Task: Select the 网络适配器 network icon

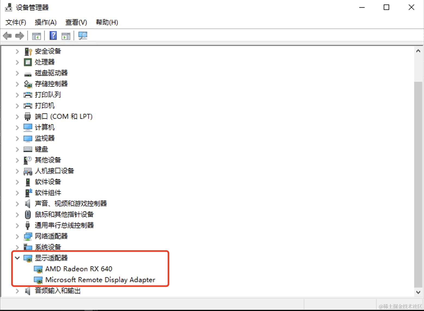Action: [28, 236]
